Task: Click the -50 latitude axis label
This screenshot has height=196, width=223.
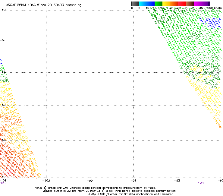Action: coord(3,10)
